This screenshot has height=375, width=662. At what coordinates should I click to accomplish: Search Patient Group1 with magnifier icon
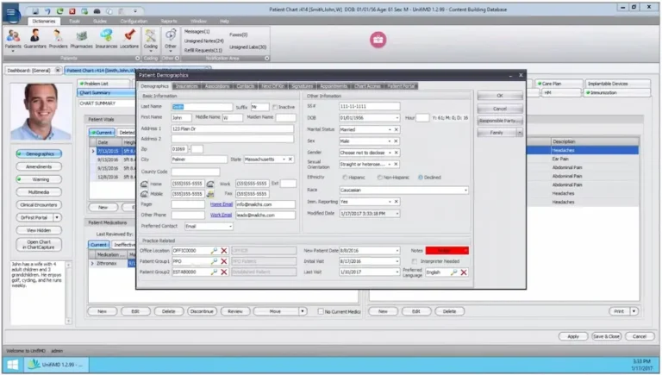[214, 261]
